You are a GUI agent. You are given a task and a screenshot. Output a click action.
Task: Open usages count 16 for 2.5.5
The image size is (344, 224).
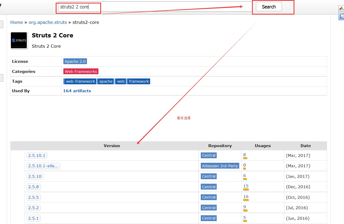coord(246,197)
